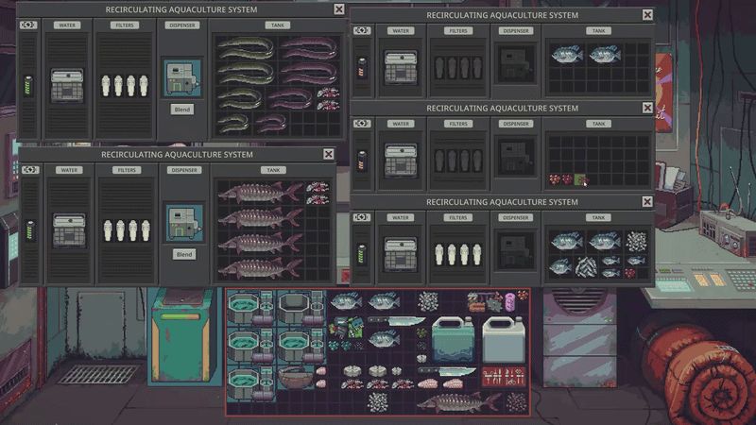Screen dimensions: 756x425
Task: Pick the white gravel pile in the bottom-right tank
Action: pos(636,241)
